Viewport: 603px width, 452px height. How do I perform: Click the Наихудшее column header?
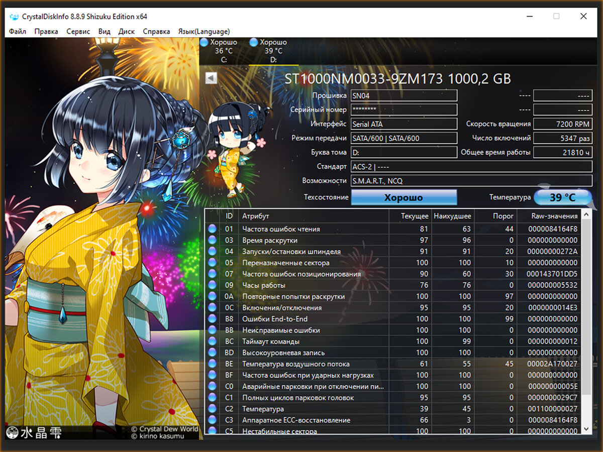pos(452,216)
